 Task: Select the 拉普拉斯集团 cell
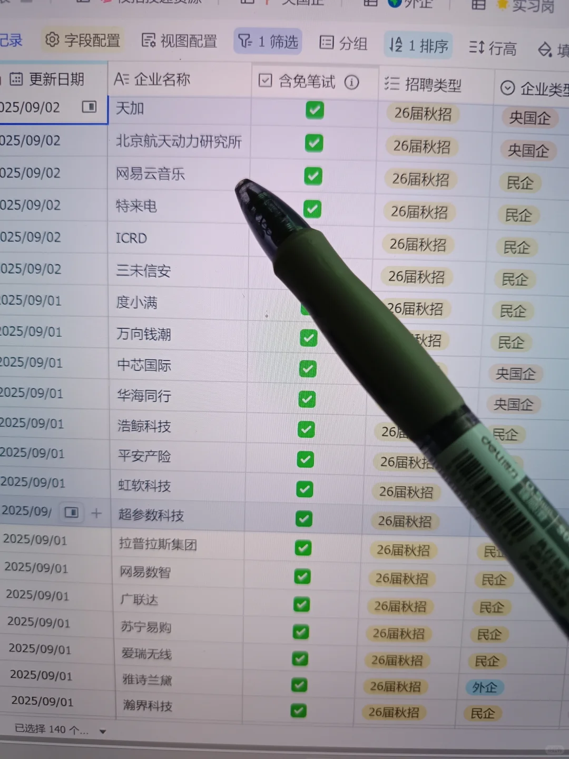(178, 544)
